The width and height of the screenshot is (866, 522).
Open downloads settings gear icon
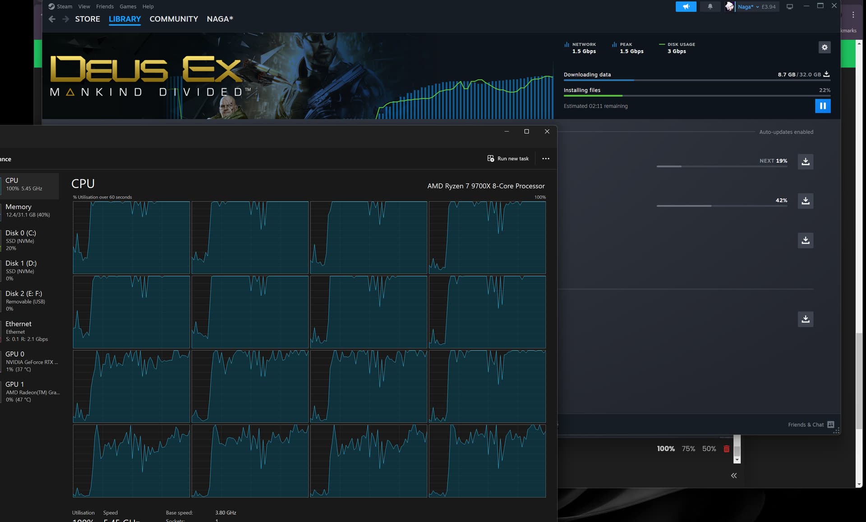click(825, 47)
